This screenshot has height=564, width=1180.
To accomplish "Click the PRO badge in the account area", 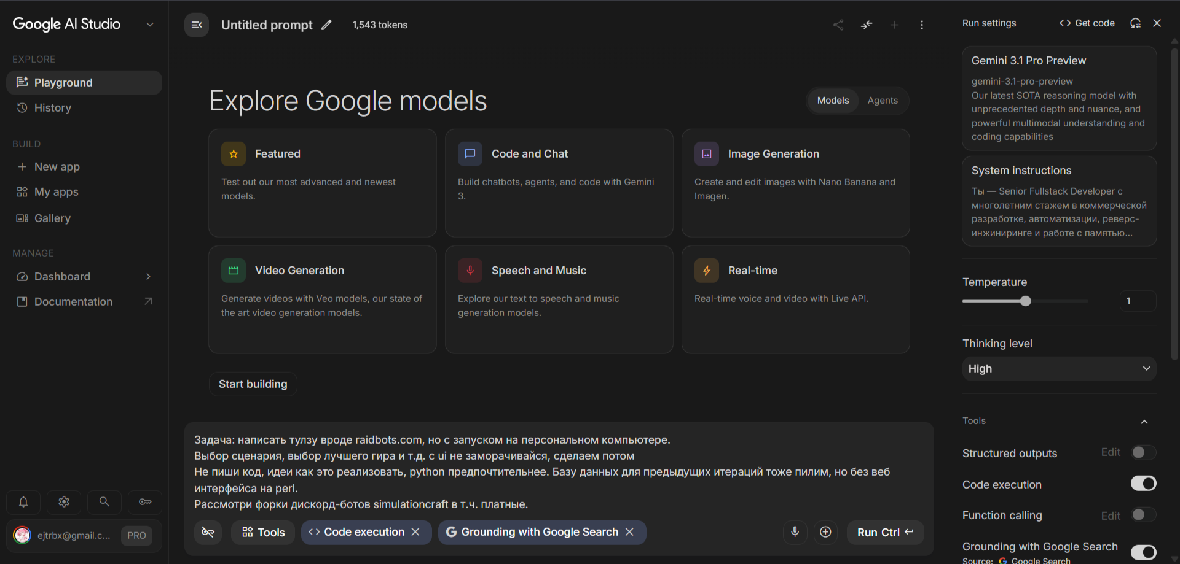I will (136, 535).
